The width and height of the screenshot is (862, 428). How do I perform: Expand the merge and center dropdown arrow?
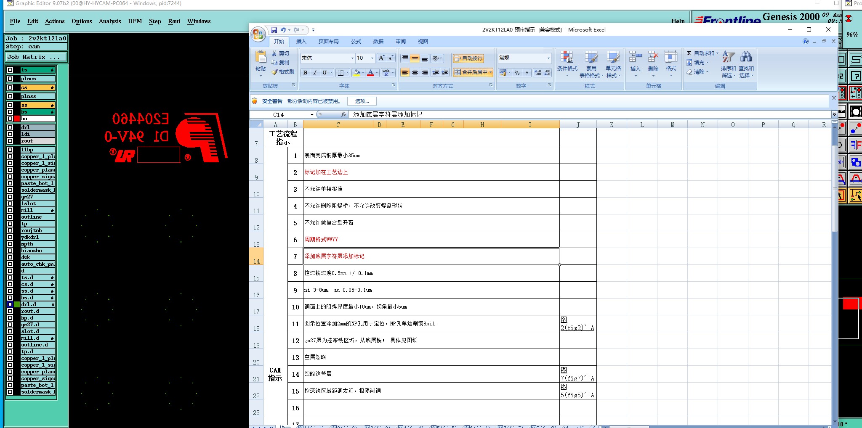point(491,72)
